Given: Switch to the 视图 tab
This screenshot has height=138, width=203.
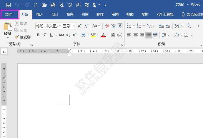Looking at the screenshot, I should pyautogui.click(x=130, y=14).
